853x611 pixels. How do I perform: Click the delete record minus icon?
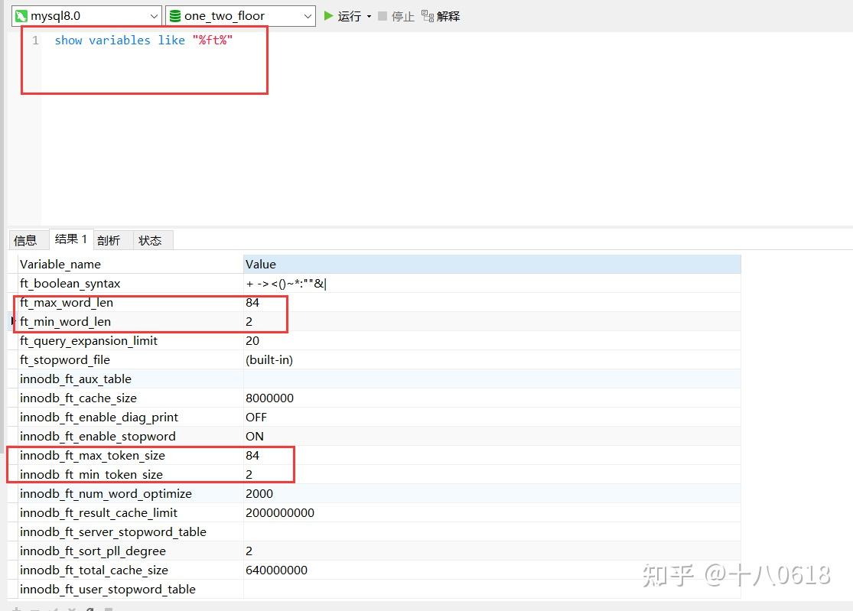[x=34, y=608]
